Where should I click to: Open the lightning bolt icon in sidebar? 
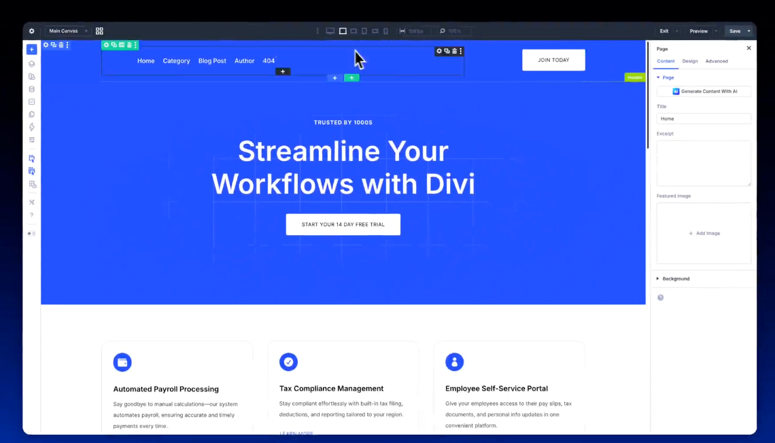32,127
